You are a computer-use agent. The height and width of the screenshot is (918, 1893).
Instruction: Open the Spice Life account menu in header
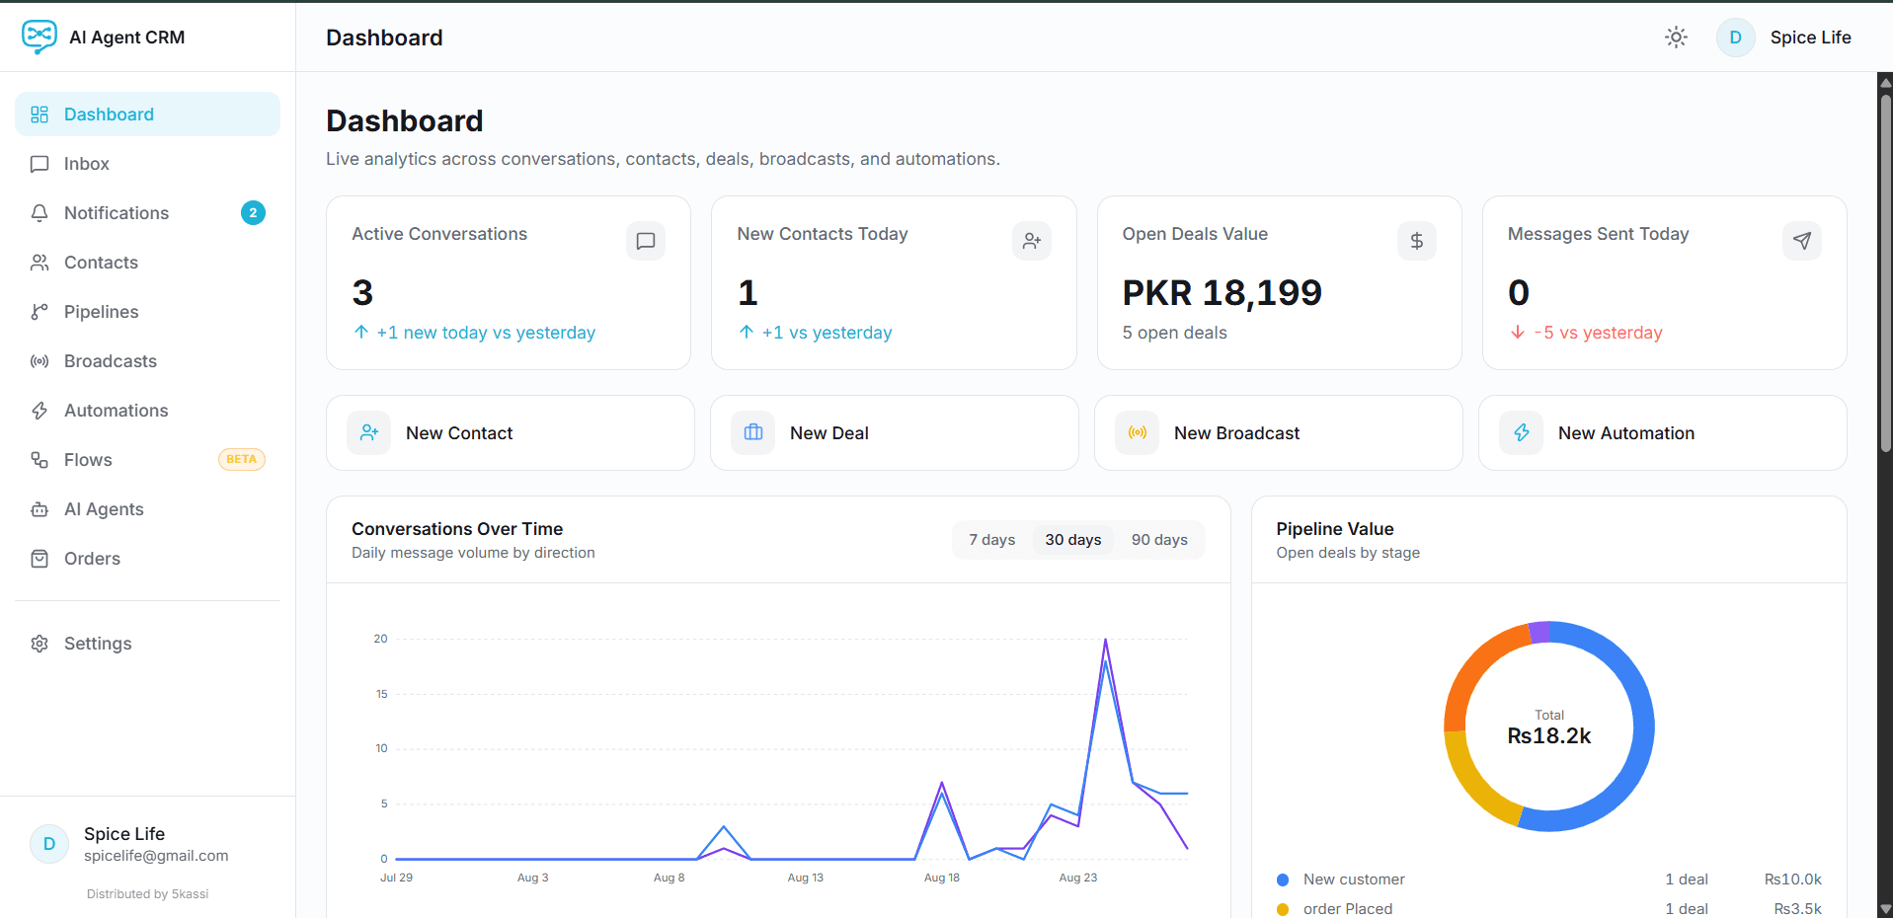point(1783,38)
